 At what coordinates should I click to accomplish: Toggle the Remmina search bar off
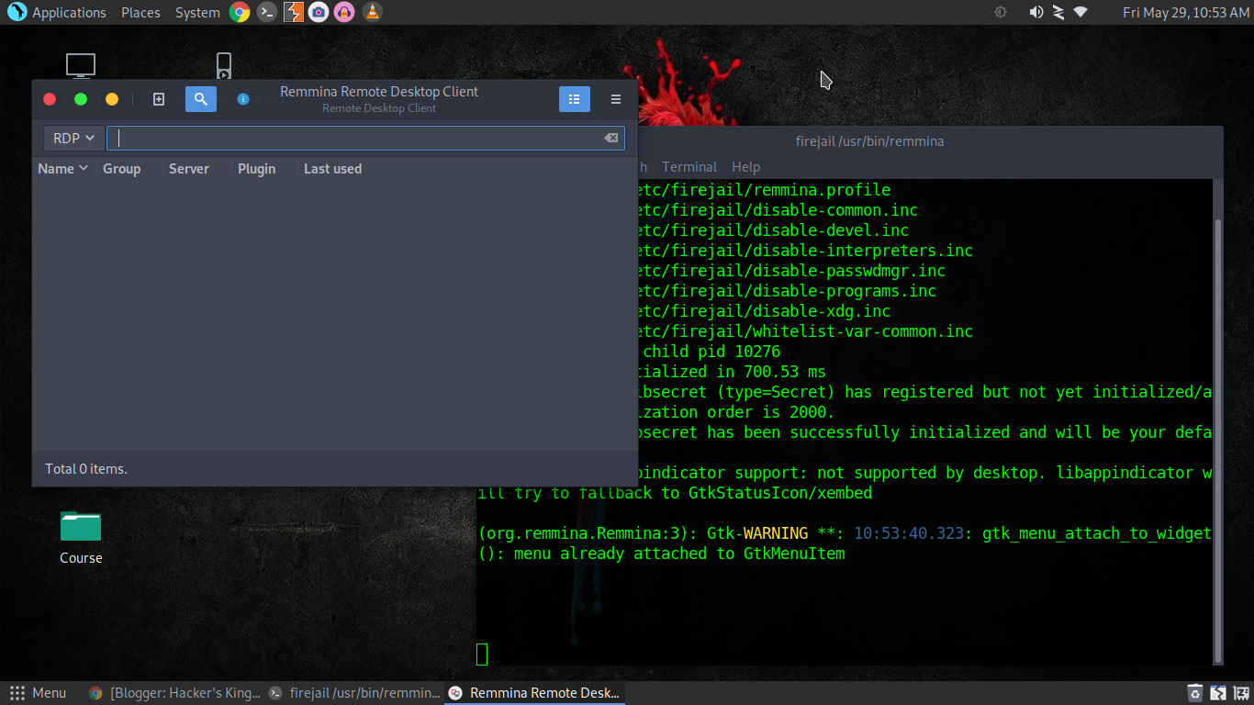200,98
